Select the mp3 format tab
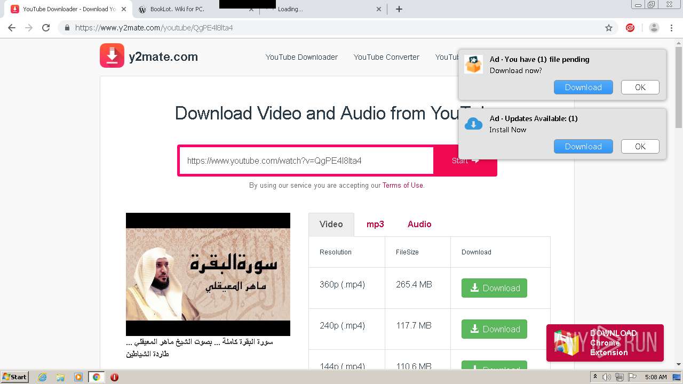The width and height of the screenshot is (683, 384). tap(375, 224)
